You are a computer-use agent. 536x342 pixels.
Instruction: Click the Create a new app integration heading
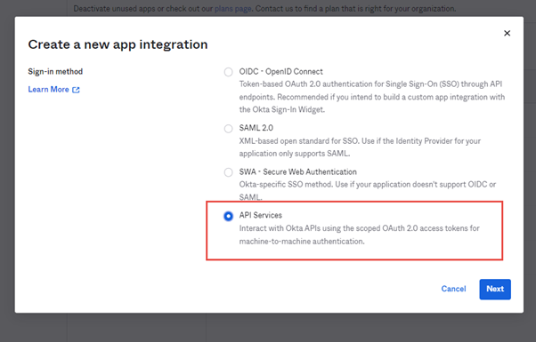pyautogui.click(x=118, y=44)
